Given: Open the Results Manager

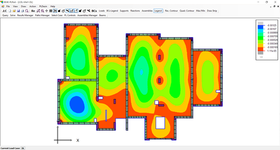Looking at the screenshot, I should pyautogui.click(x=25, y=15).
